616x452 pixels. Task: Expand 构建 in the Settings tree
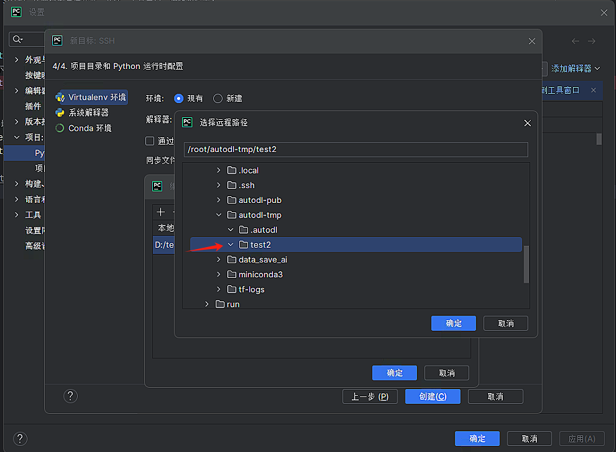pyautogui.click(x=17, y=183)
